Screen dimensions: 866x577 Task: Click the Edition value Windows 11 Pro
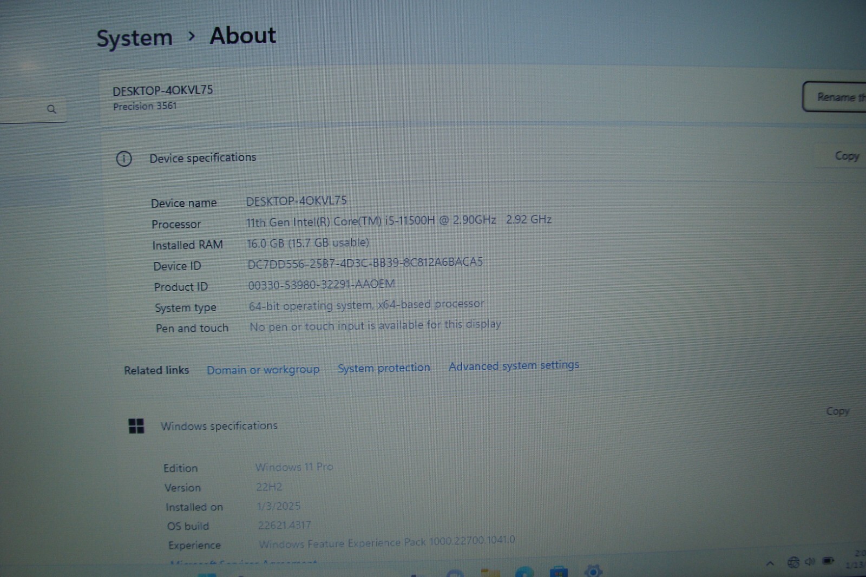click(x=294, y=467)
